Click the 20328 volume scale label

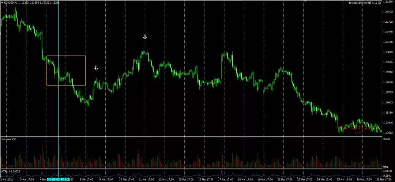tap(386, 139)
